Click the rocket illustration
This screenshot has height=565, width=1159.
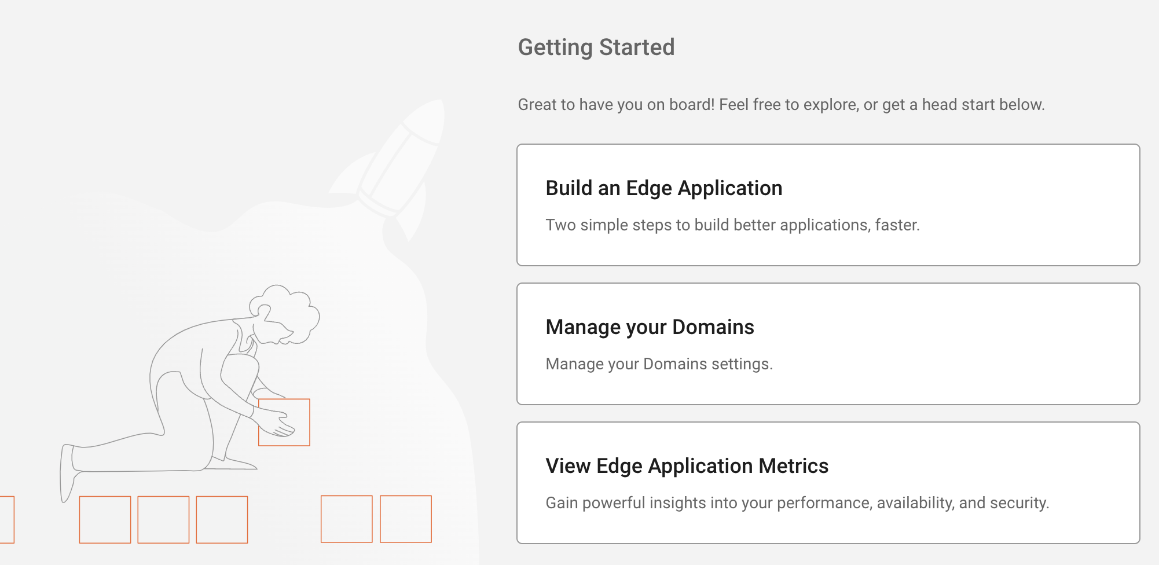[388, 168]
